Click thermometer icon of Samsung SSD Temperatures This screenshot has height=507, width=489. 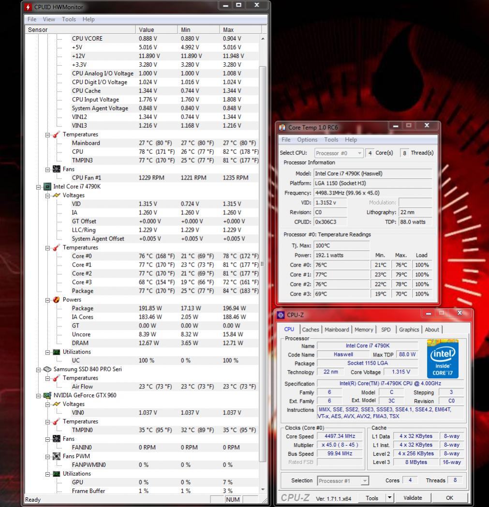tap(56, 378)
